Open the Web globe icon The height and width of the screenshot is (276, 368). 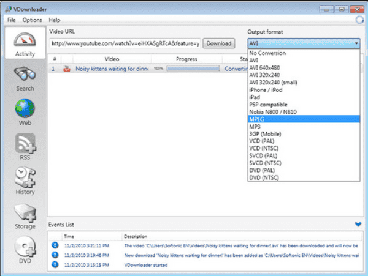[25, 111]
